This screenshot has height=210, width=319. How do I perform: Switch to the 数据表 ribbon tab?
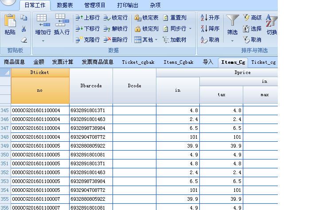[65, 5]
